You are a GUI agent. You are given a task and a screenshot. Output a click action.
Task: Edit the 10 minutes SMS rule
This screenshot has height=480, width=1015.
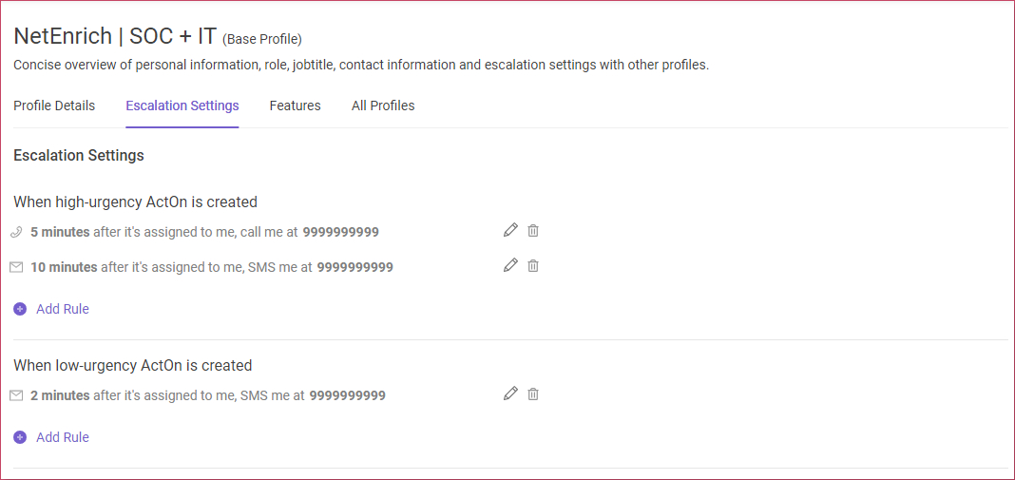point(510,265)
